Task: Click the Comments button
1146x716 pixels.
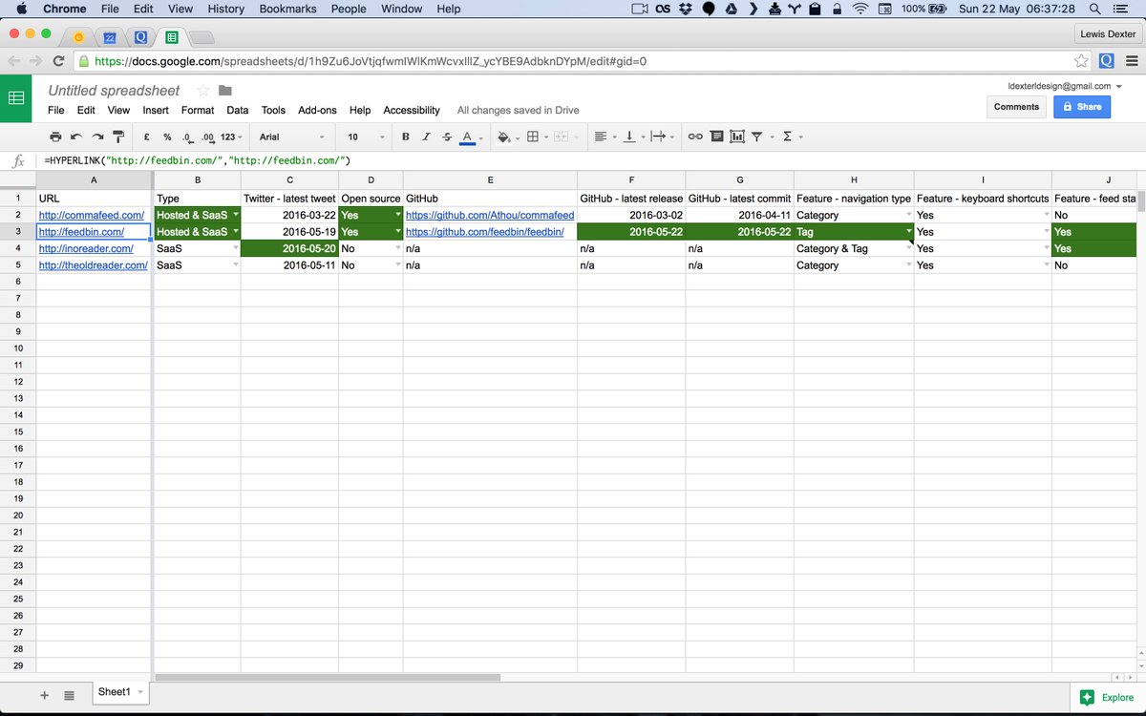Action: pyautogui.click(x=1016, y=107)
